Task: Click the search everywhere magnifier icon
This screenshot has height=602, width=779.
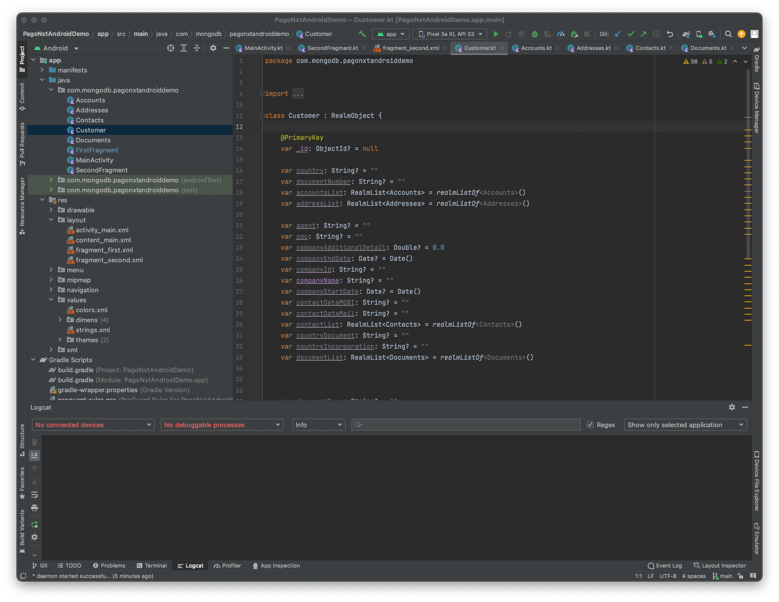Action: (x=729, y=34)
